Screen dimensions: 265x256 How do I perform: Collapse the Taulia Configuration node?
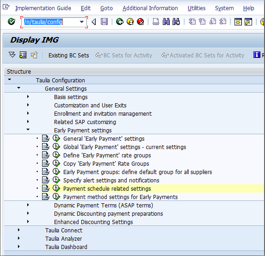tap(9, 80)
